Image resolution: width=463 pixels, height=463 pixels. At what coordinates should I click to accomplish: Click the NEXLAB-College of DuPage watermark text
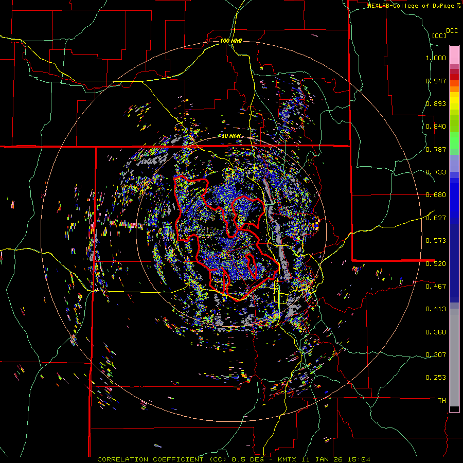pos(414,6)
